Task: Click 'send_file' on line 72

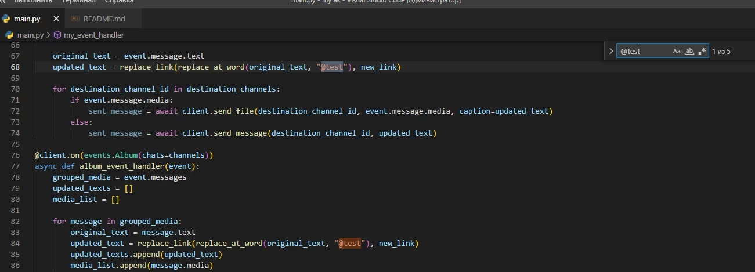Action: [234, 111]
